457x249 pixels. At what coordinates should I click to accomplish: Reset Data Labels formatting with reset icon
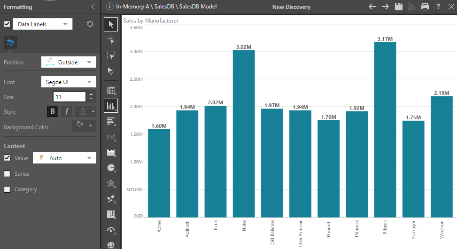tap(90, 24)
